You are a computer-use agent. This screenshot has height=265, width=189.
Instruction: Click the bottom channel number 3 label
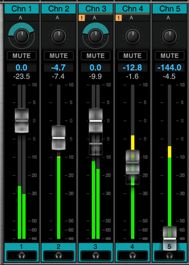pyautogui.click(x=96, y=246)
